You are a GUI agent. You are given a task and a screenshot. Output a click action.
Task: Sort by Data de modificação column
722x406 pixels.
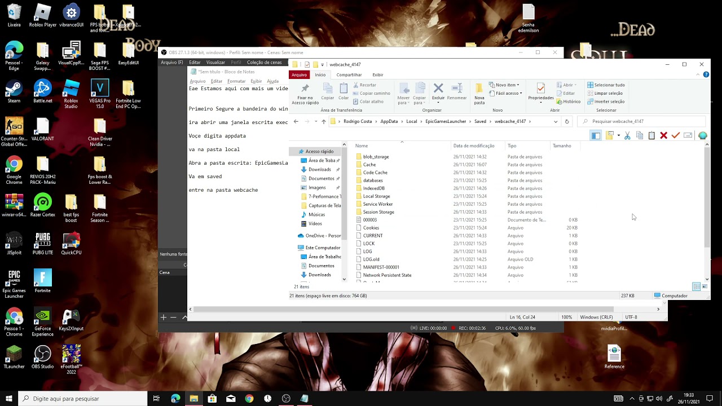[474, 146]
